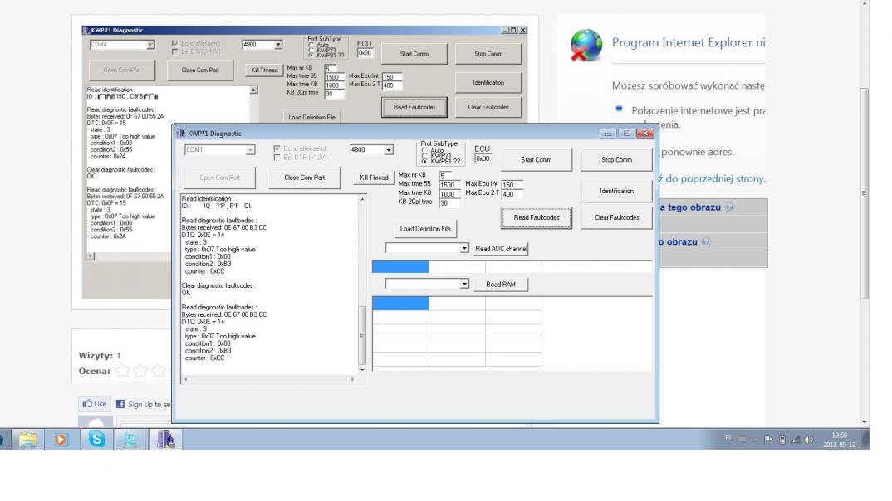Click the Max Ecu Int field in front window
The height and width of the screenshot is (501, 892).
(512, 185)
